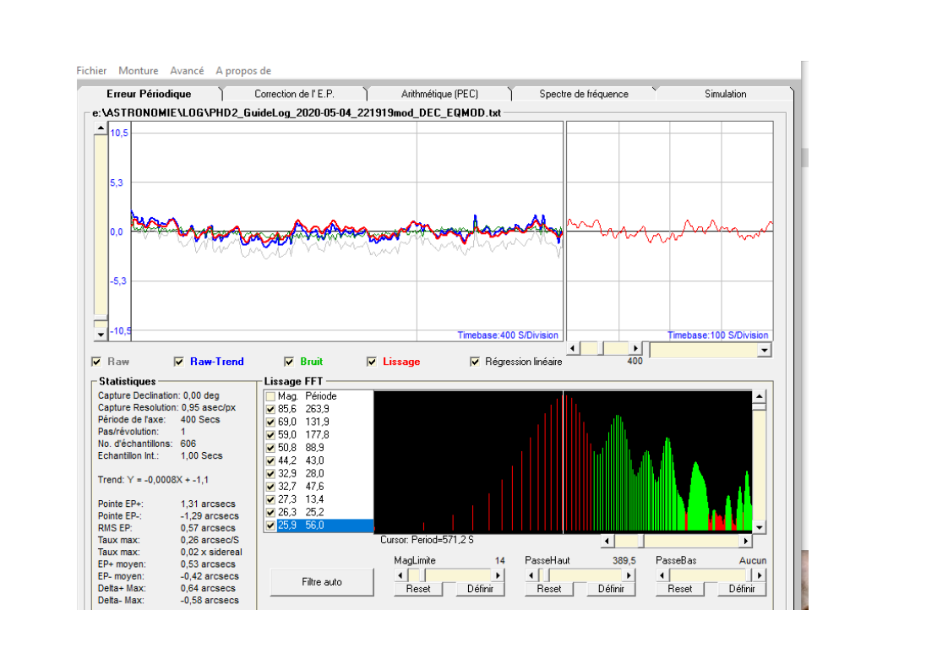
Task: Uncheck the 85,6 / 263,9 FFT entry
Action: click(270, 409)
